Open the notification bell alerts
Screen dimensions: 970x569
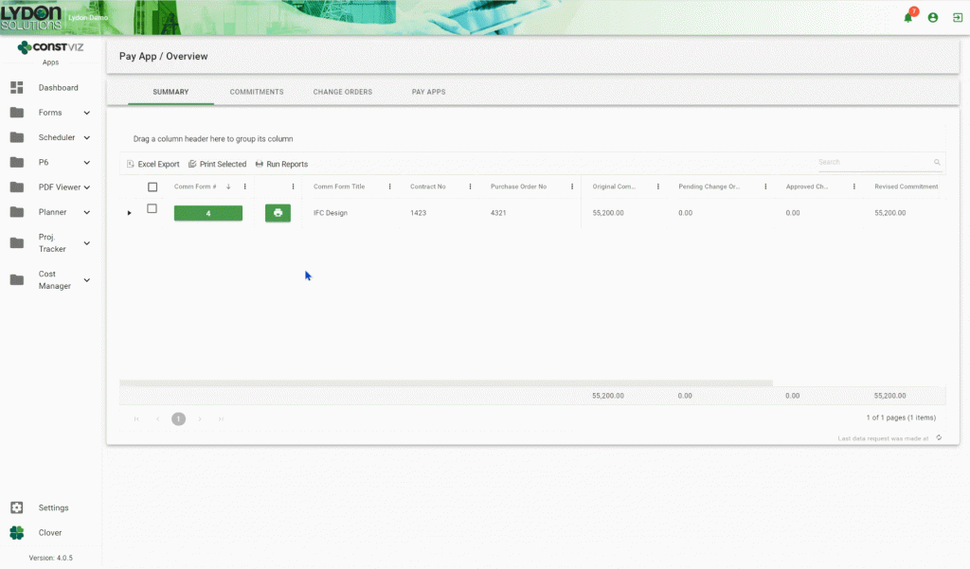(x=907, y=17)
